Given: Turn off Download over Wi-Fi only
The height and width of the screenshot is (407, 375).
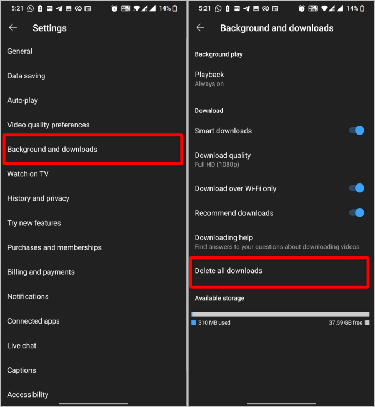Looking at the screenshot, I should click(x=357, y=188).
